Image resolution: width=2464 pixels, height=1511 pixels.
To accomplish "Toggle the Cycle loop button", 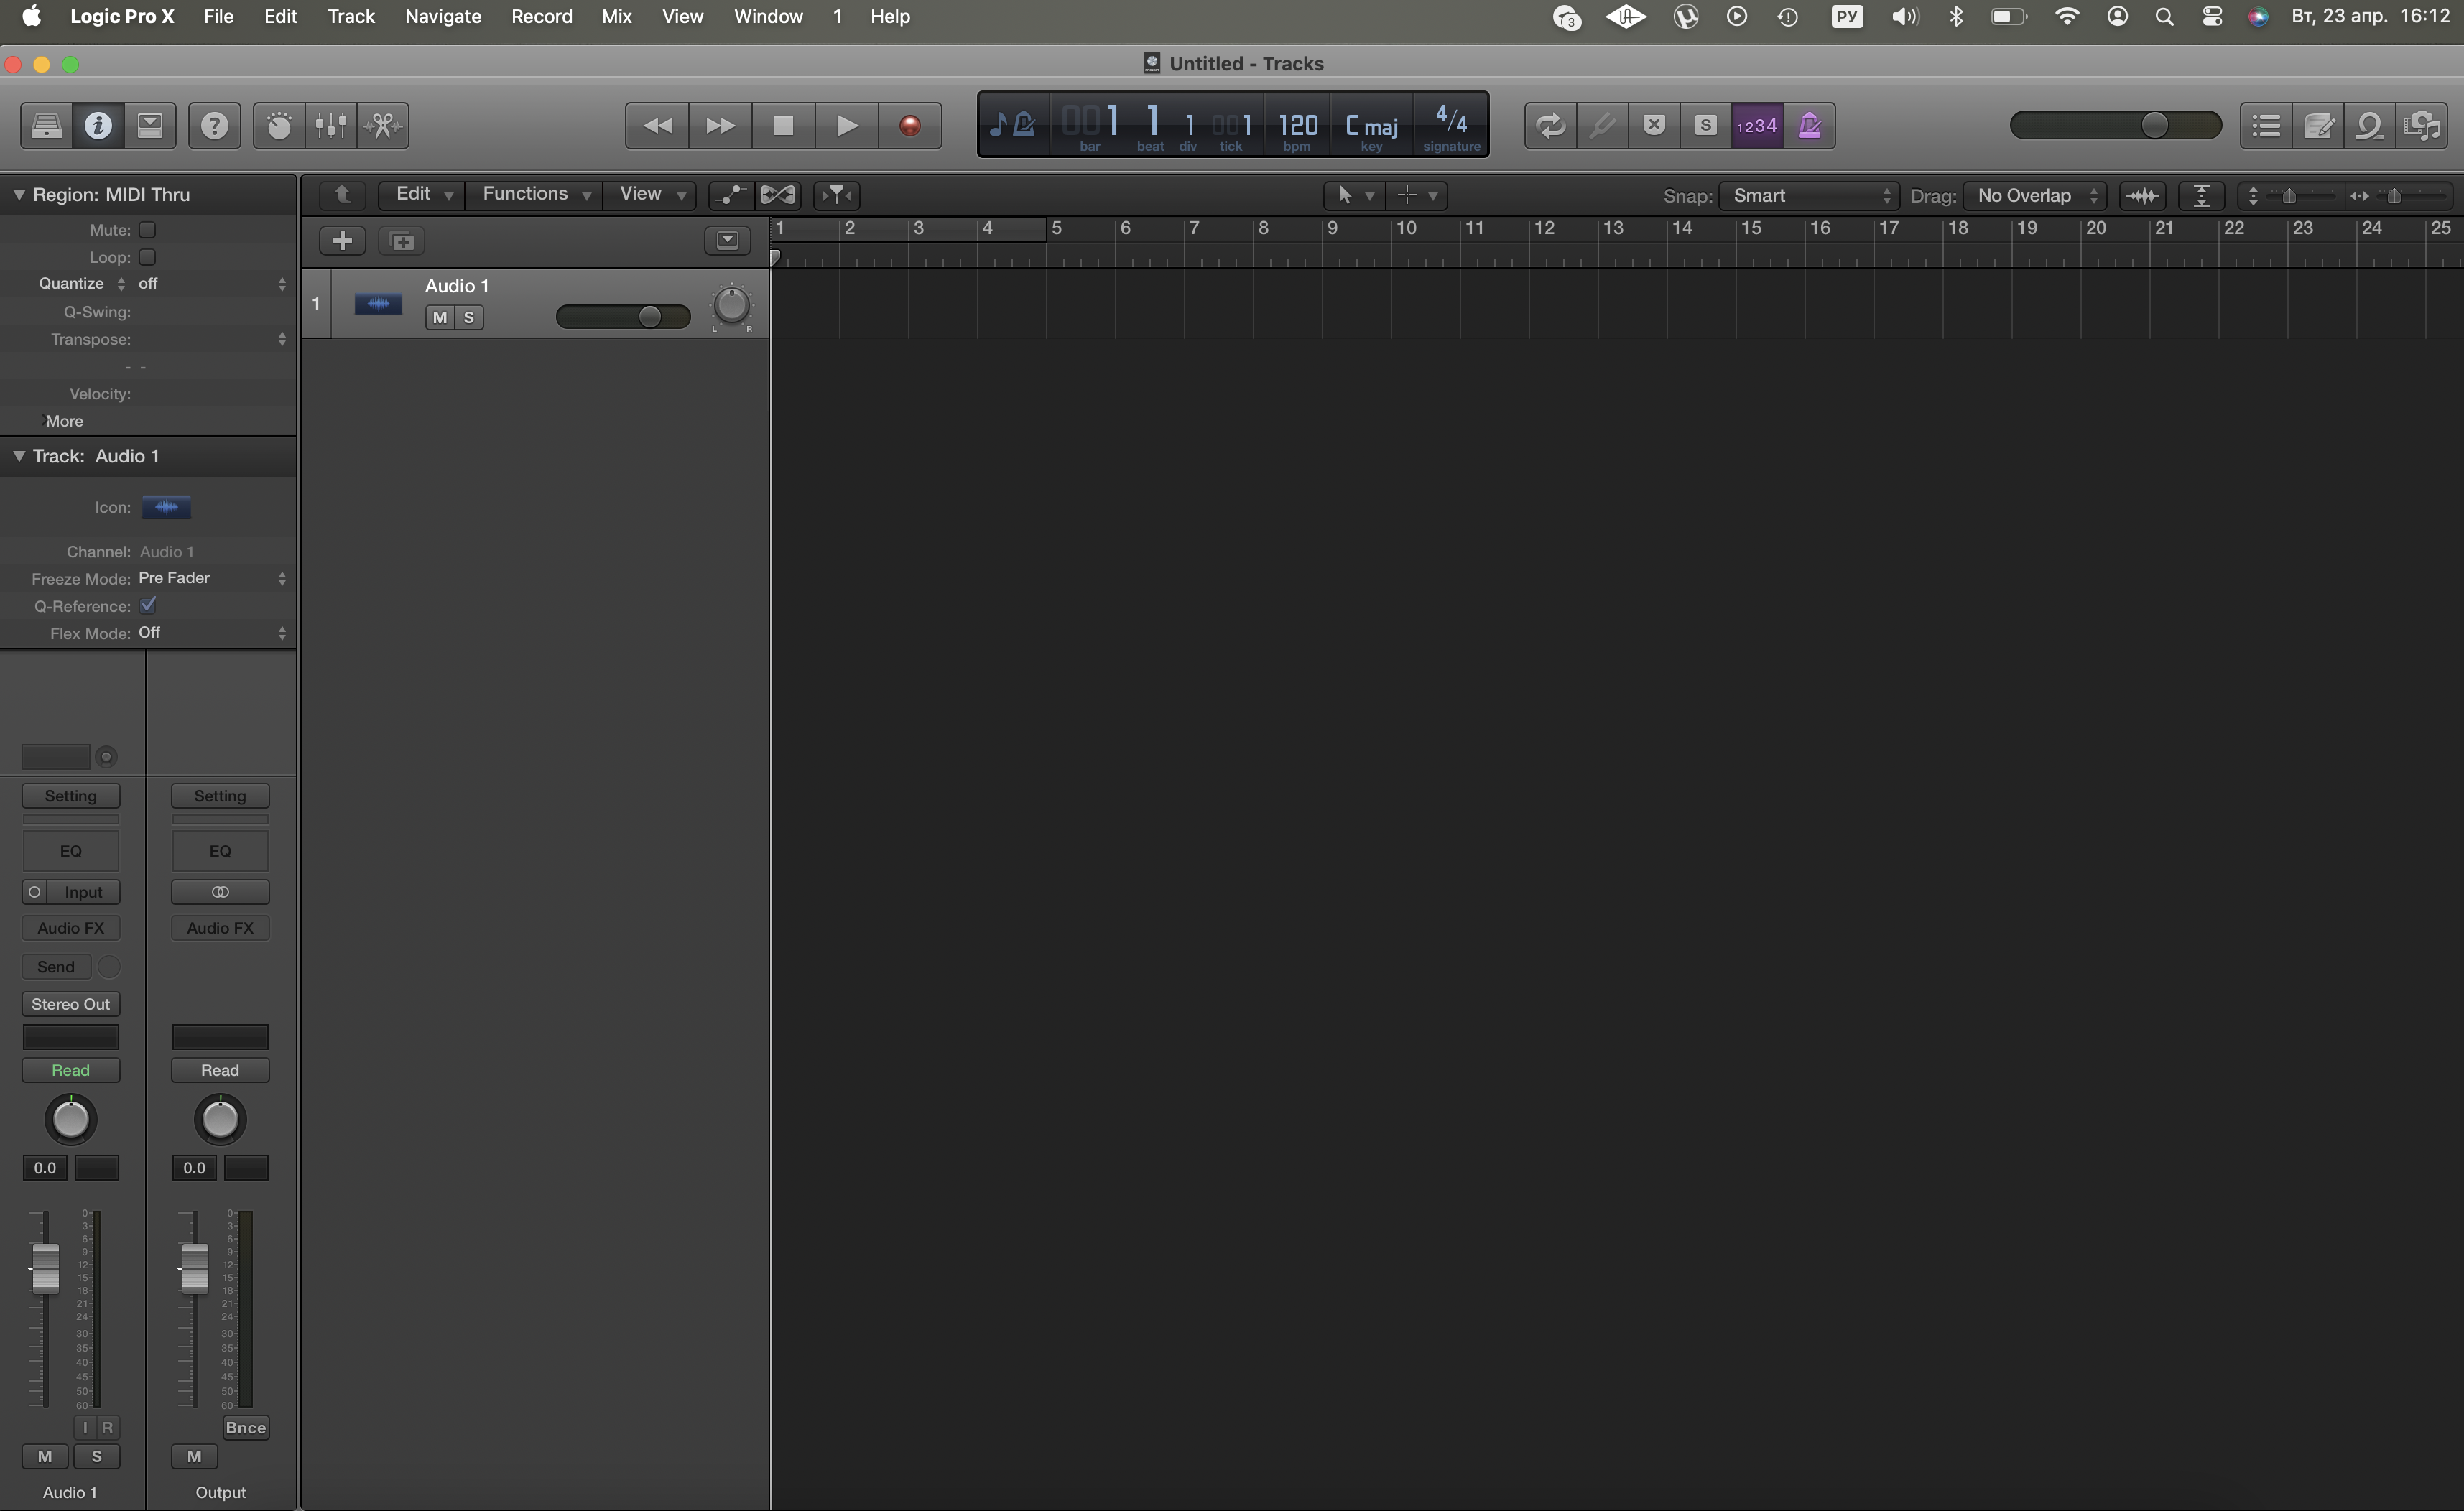I will pyautogui.click(x=1550, y=126).
